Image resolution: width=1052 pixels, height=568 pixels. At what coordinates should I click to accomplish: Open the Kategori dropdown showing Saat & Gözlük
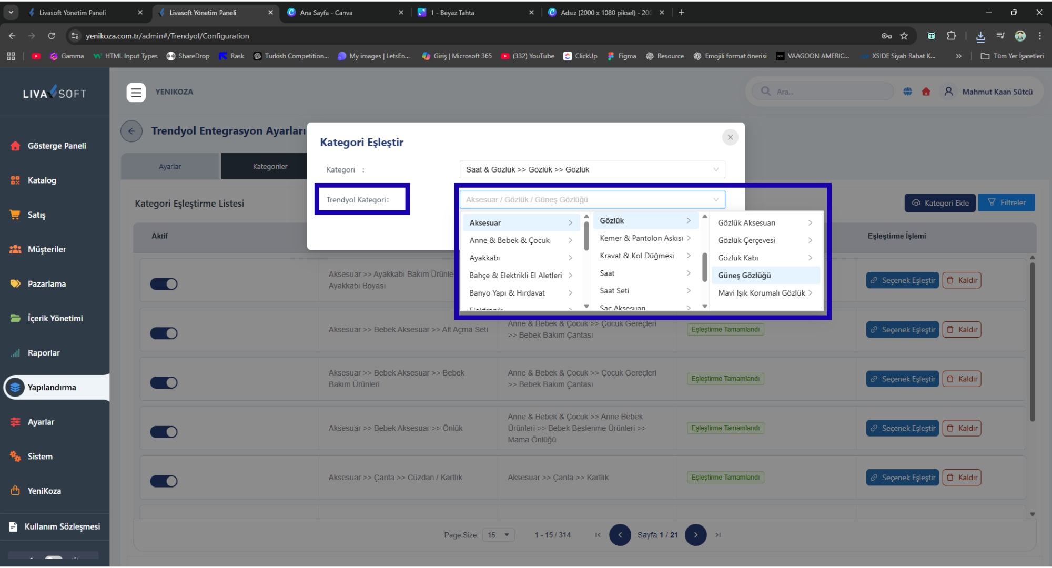[x=592, y=169]
